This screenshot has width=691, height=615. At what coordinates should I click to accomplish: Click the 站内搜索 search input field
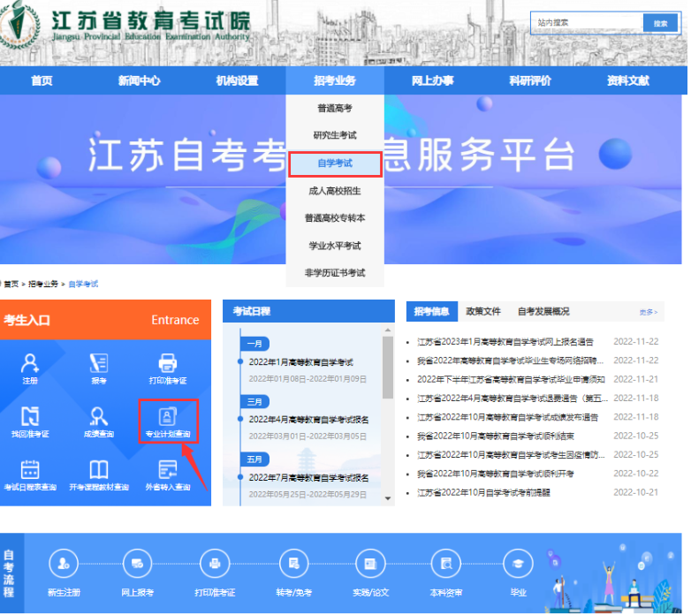click(x=587, y=22)
